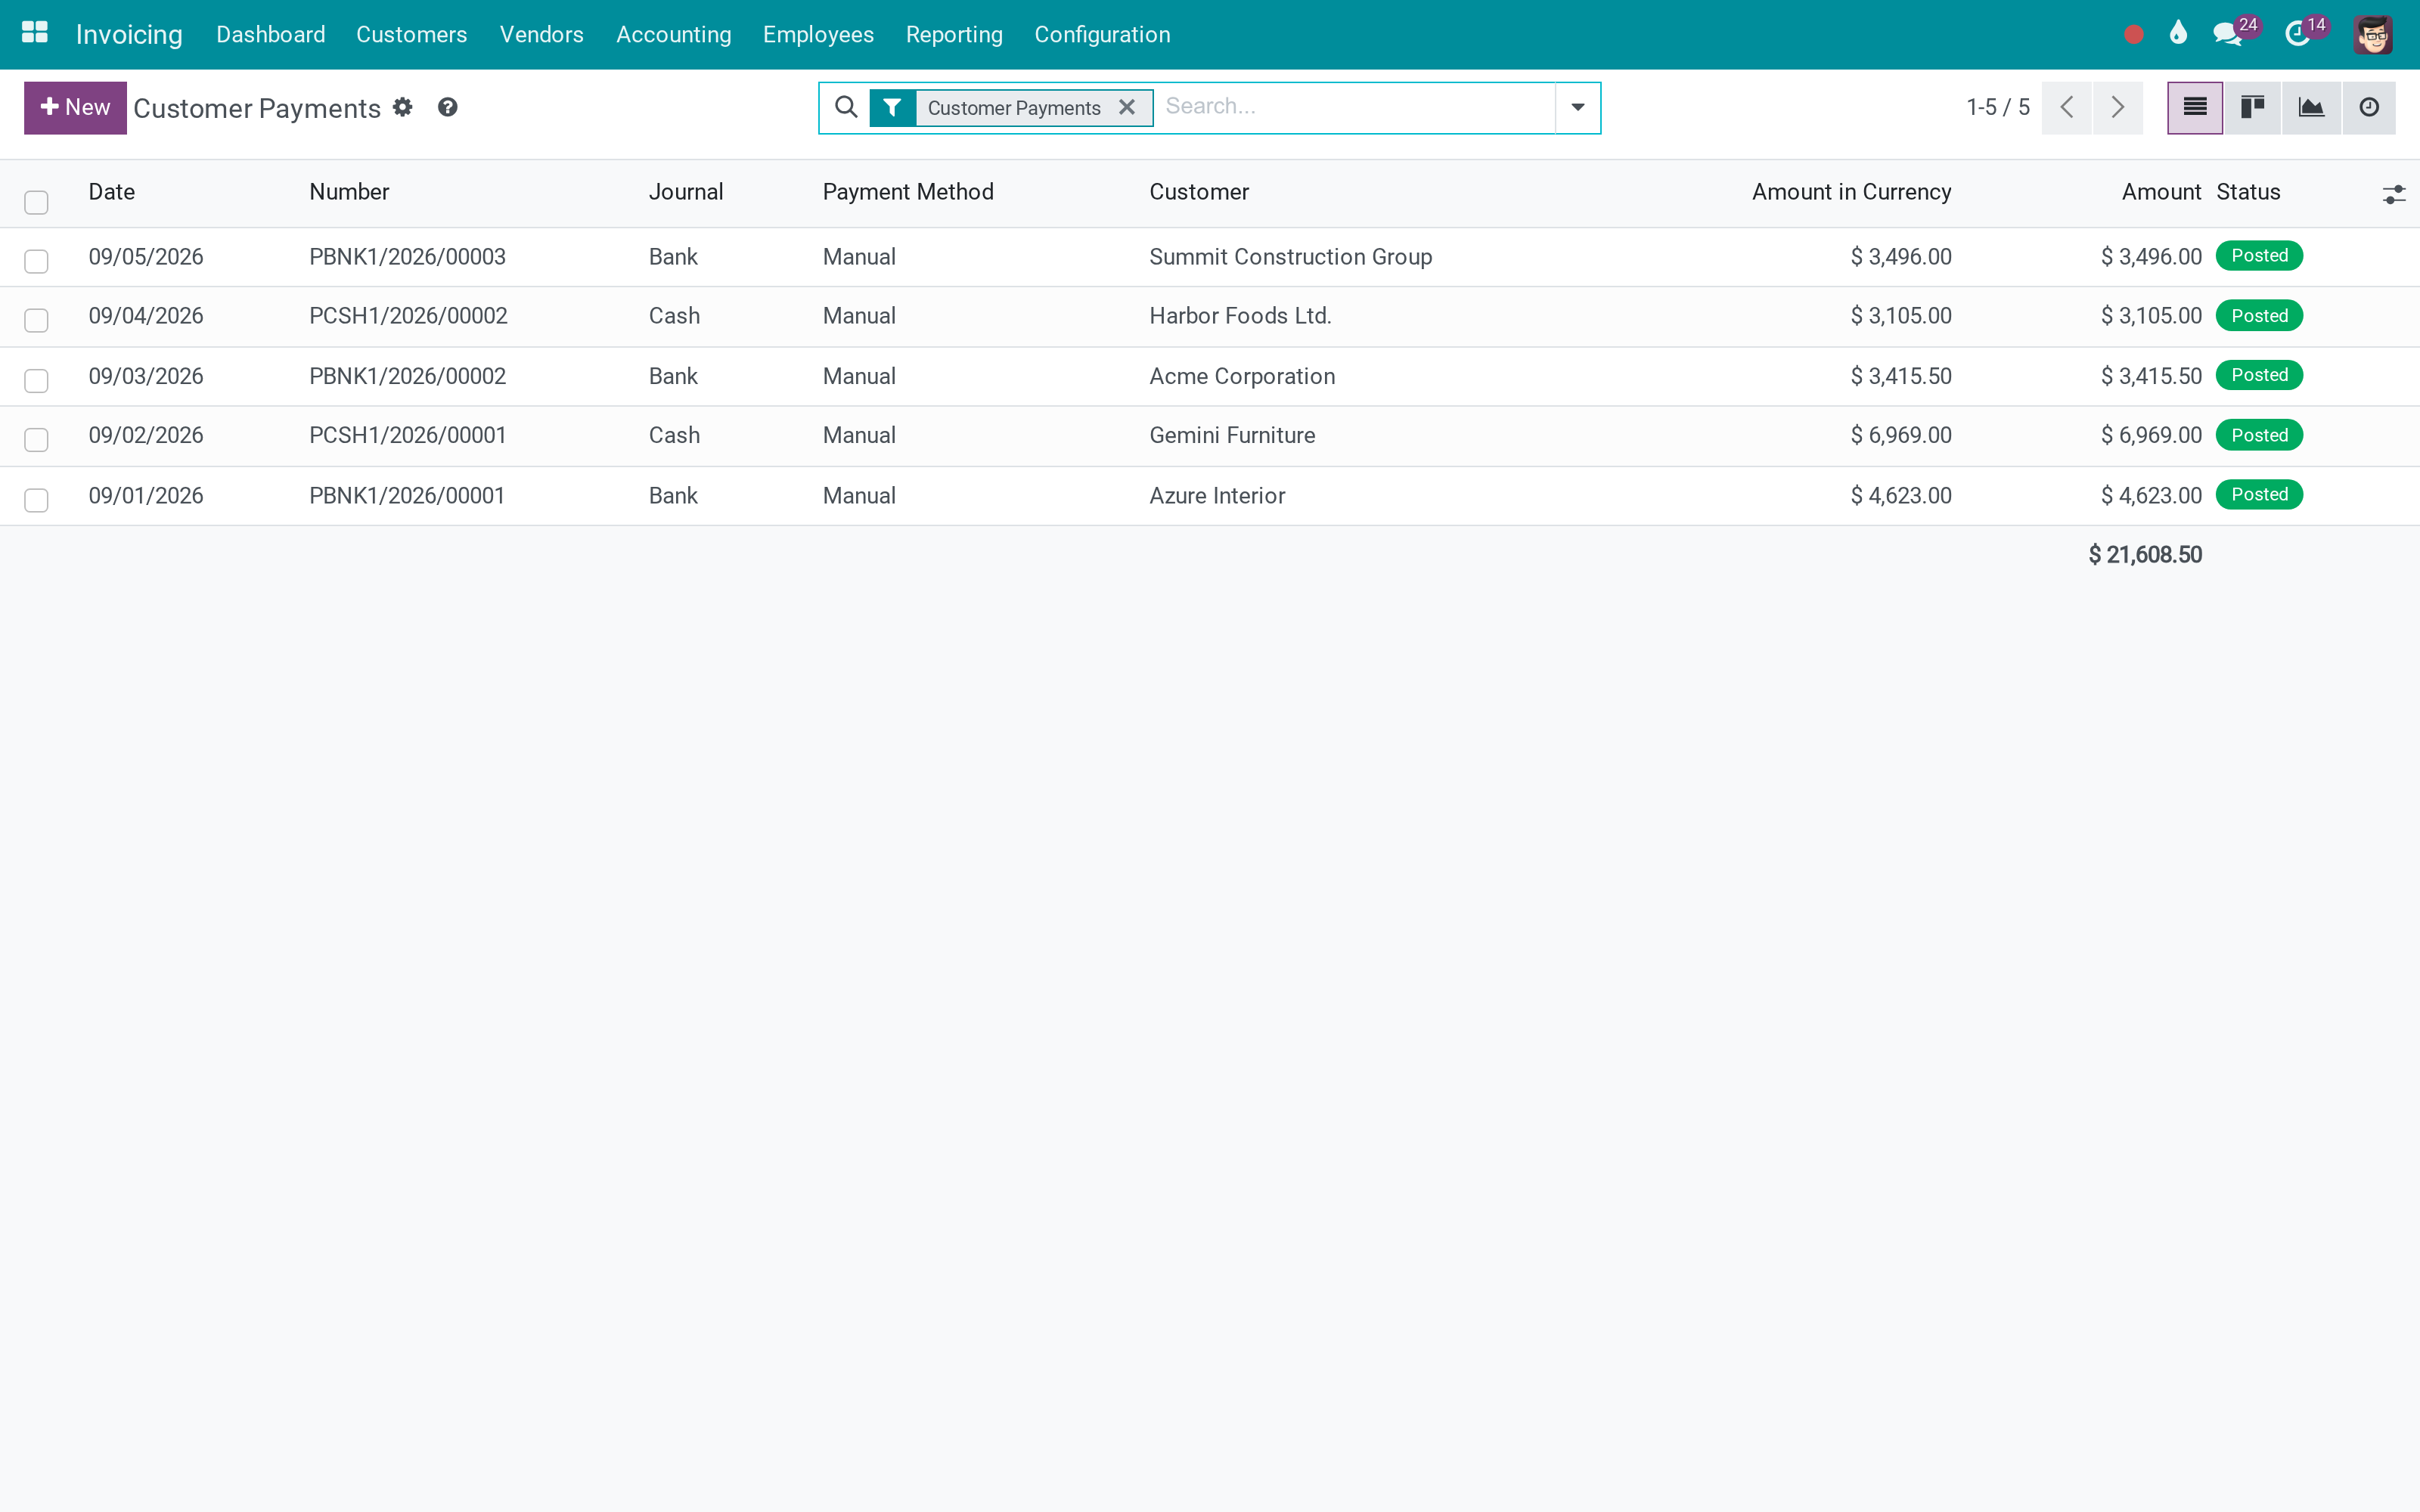Click payment number PCSH1/2026/00002
The height and width of the screenshot is (1512, 2420).
408,316
